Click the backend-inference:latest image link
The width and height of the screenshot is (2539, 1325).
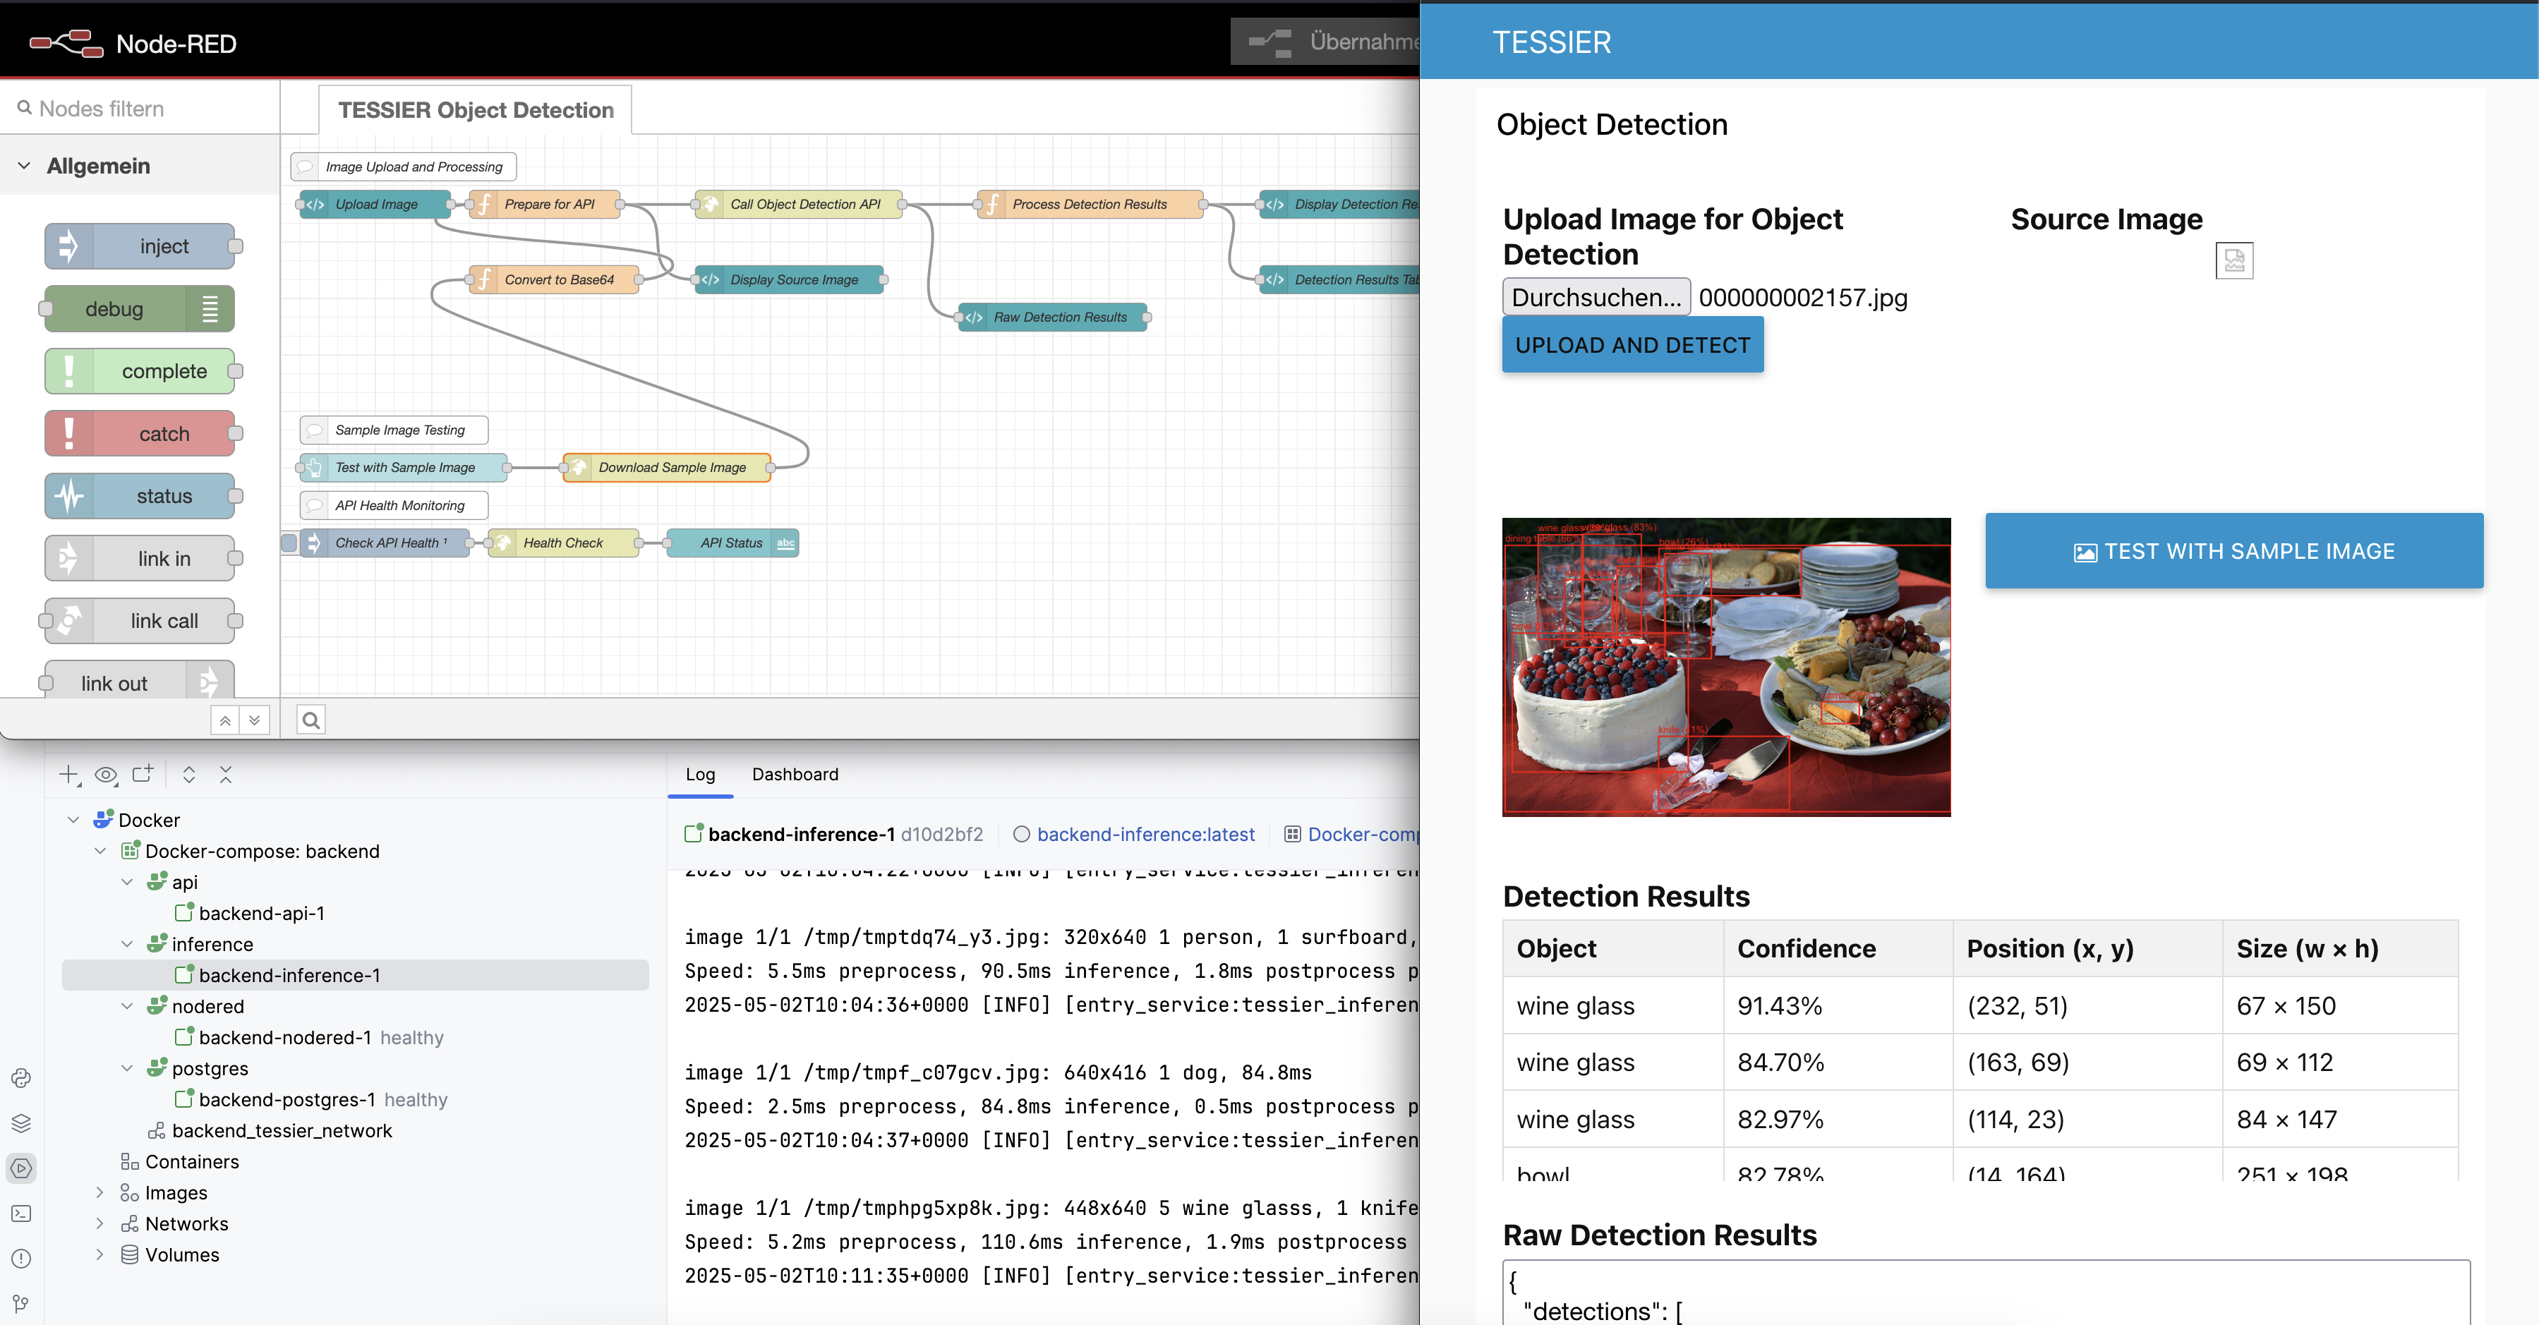pyautogui.click(x=1145, y=835)
